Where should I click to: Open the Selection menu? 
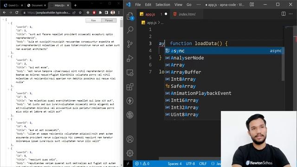163,5
